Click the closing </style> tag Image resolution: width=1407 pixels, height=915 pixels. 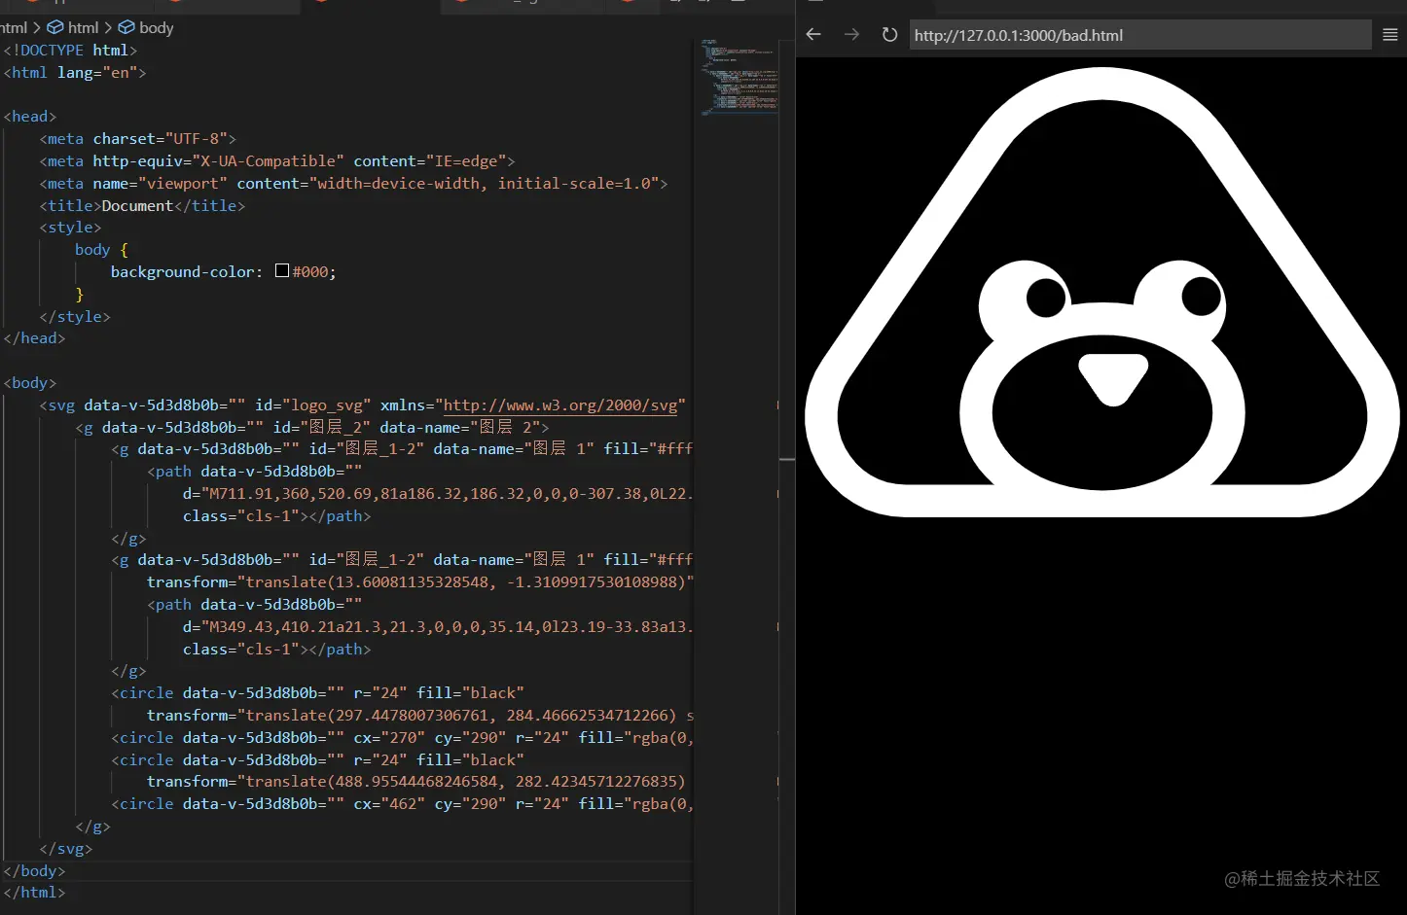75,317
